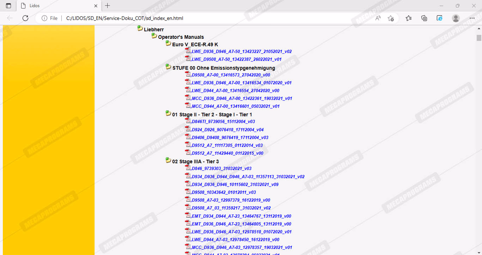Click the browser Refresh icon
Image resolution: width=482 pixels, height=255 pixels.
click(25, 18)
